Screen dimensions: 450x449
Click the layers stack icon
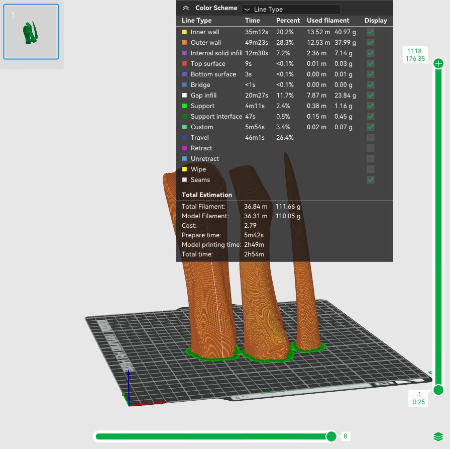point(438,436)
